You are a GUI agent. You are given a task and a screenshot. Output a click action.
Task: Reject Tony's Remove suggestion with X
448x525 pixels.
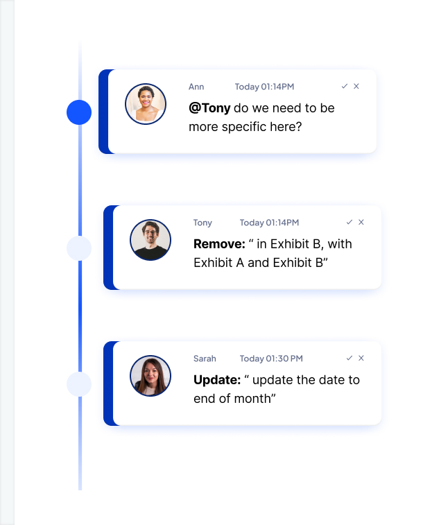(361, 223)
